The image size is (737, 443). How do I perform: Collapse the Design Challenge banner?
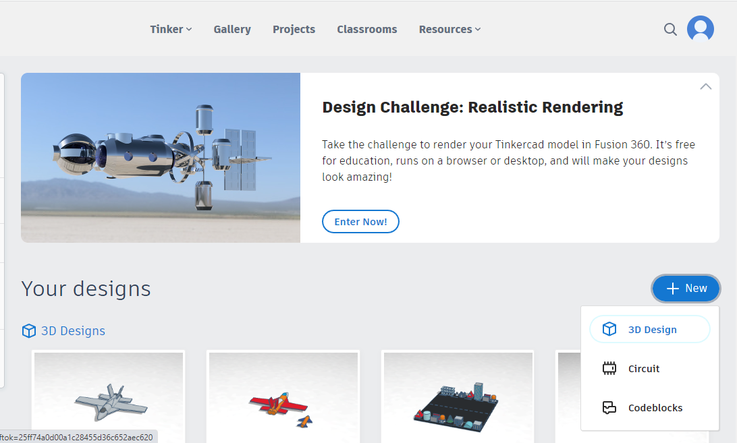pyautogui.click(x=706, y=86)
